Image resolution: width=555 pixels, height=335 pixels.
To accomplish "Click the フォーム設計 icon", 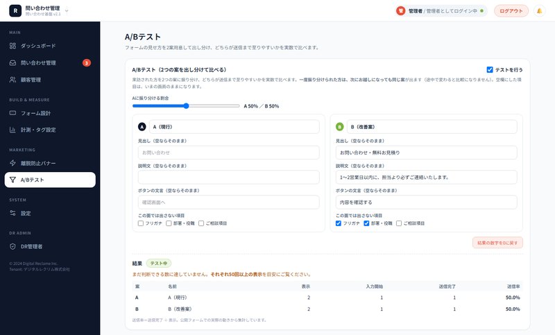I will [12, 113].
